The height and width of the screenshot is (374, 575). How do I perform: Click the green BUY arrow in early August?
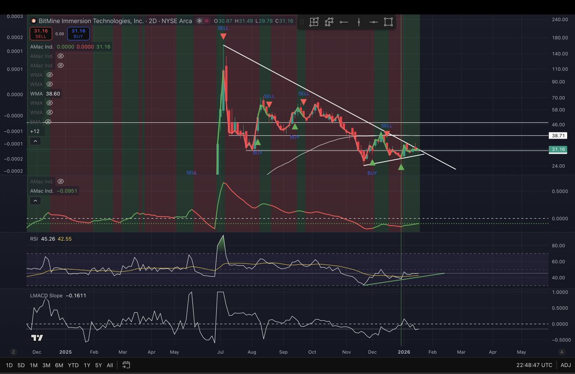[258, 142]
